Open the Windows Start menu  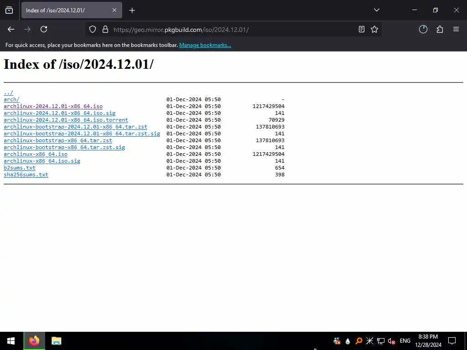(11, 341)
